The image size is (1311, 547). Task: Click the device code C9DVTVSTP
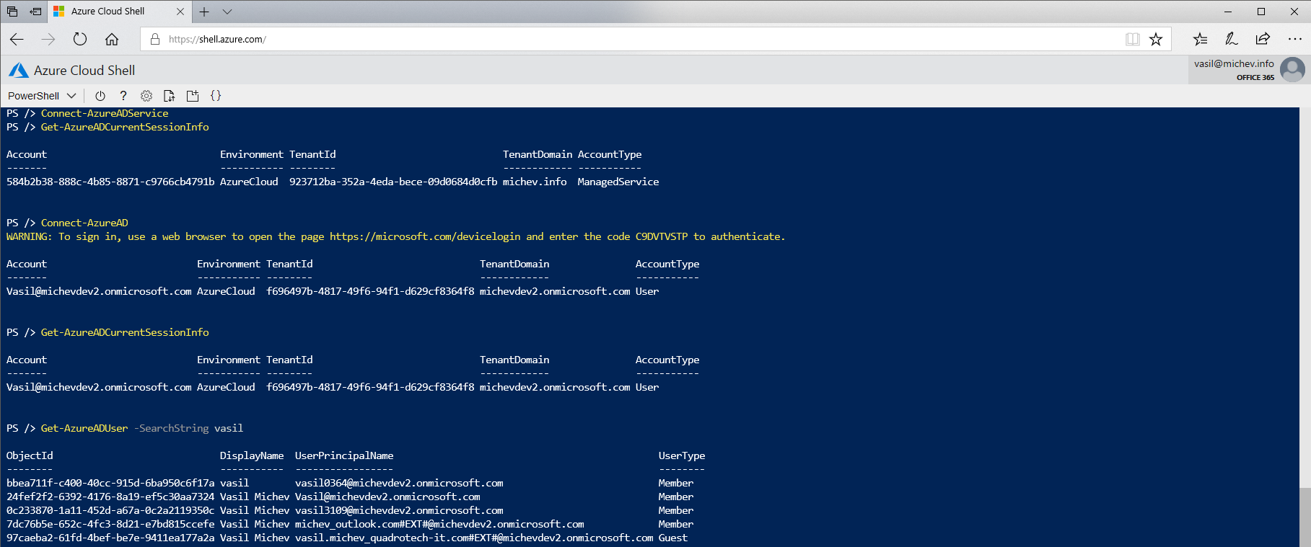click(x=662, y=236)
